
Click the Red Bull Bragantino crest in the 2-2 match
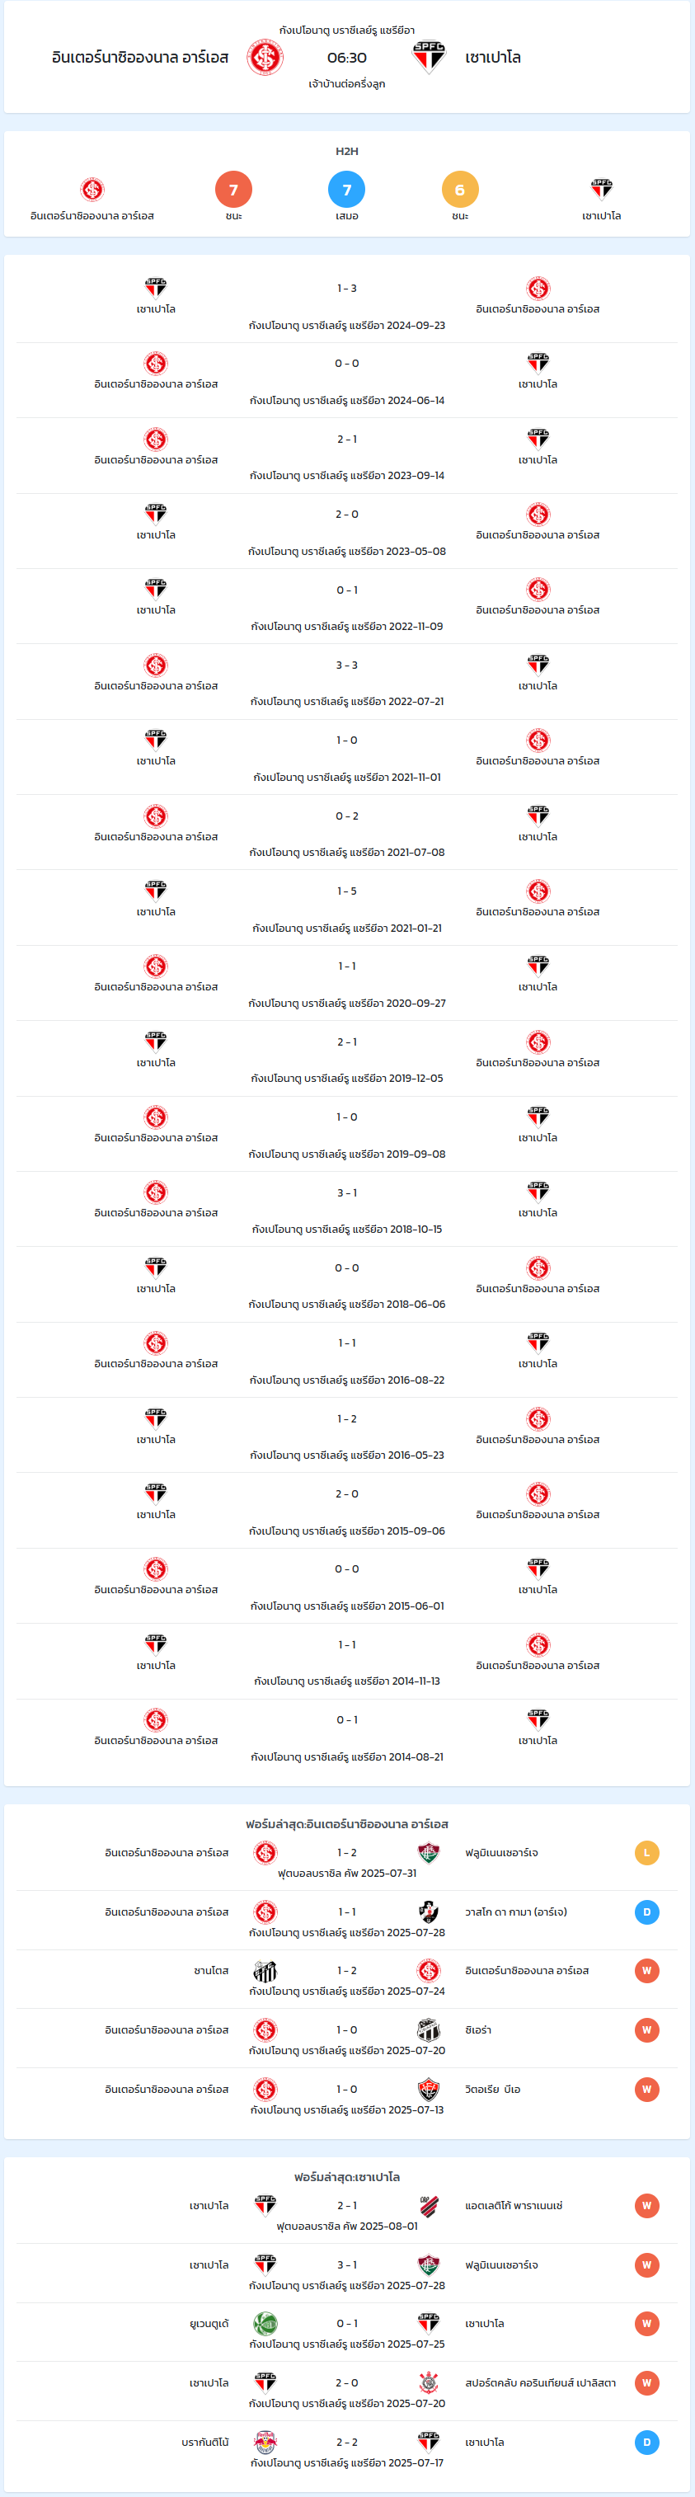(x=265, y=2442)
